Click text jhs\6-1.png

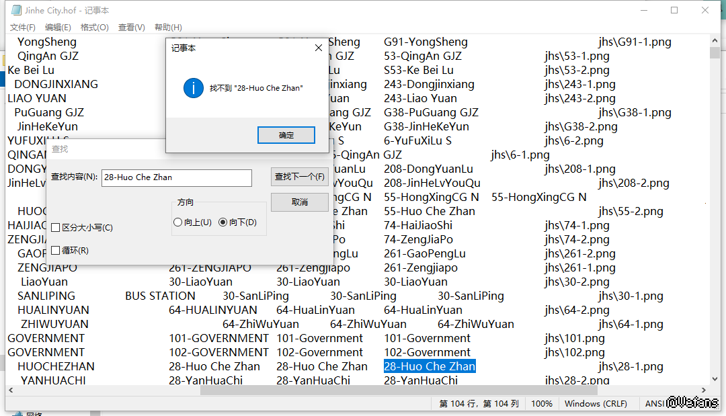520,155
